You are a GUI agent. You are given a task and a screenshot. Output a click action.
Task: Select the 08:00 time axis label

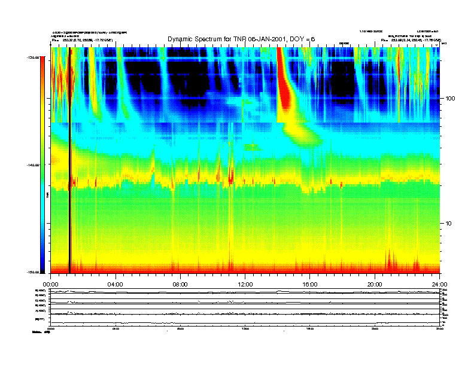180,285
